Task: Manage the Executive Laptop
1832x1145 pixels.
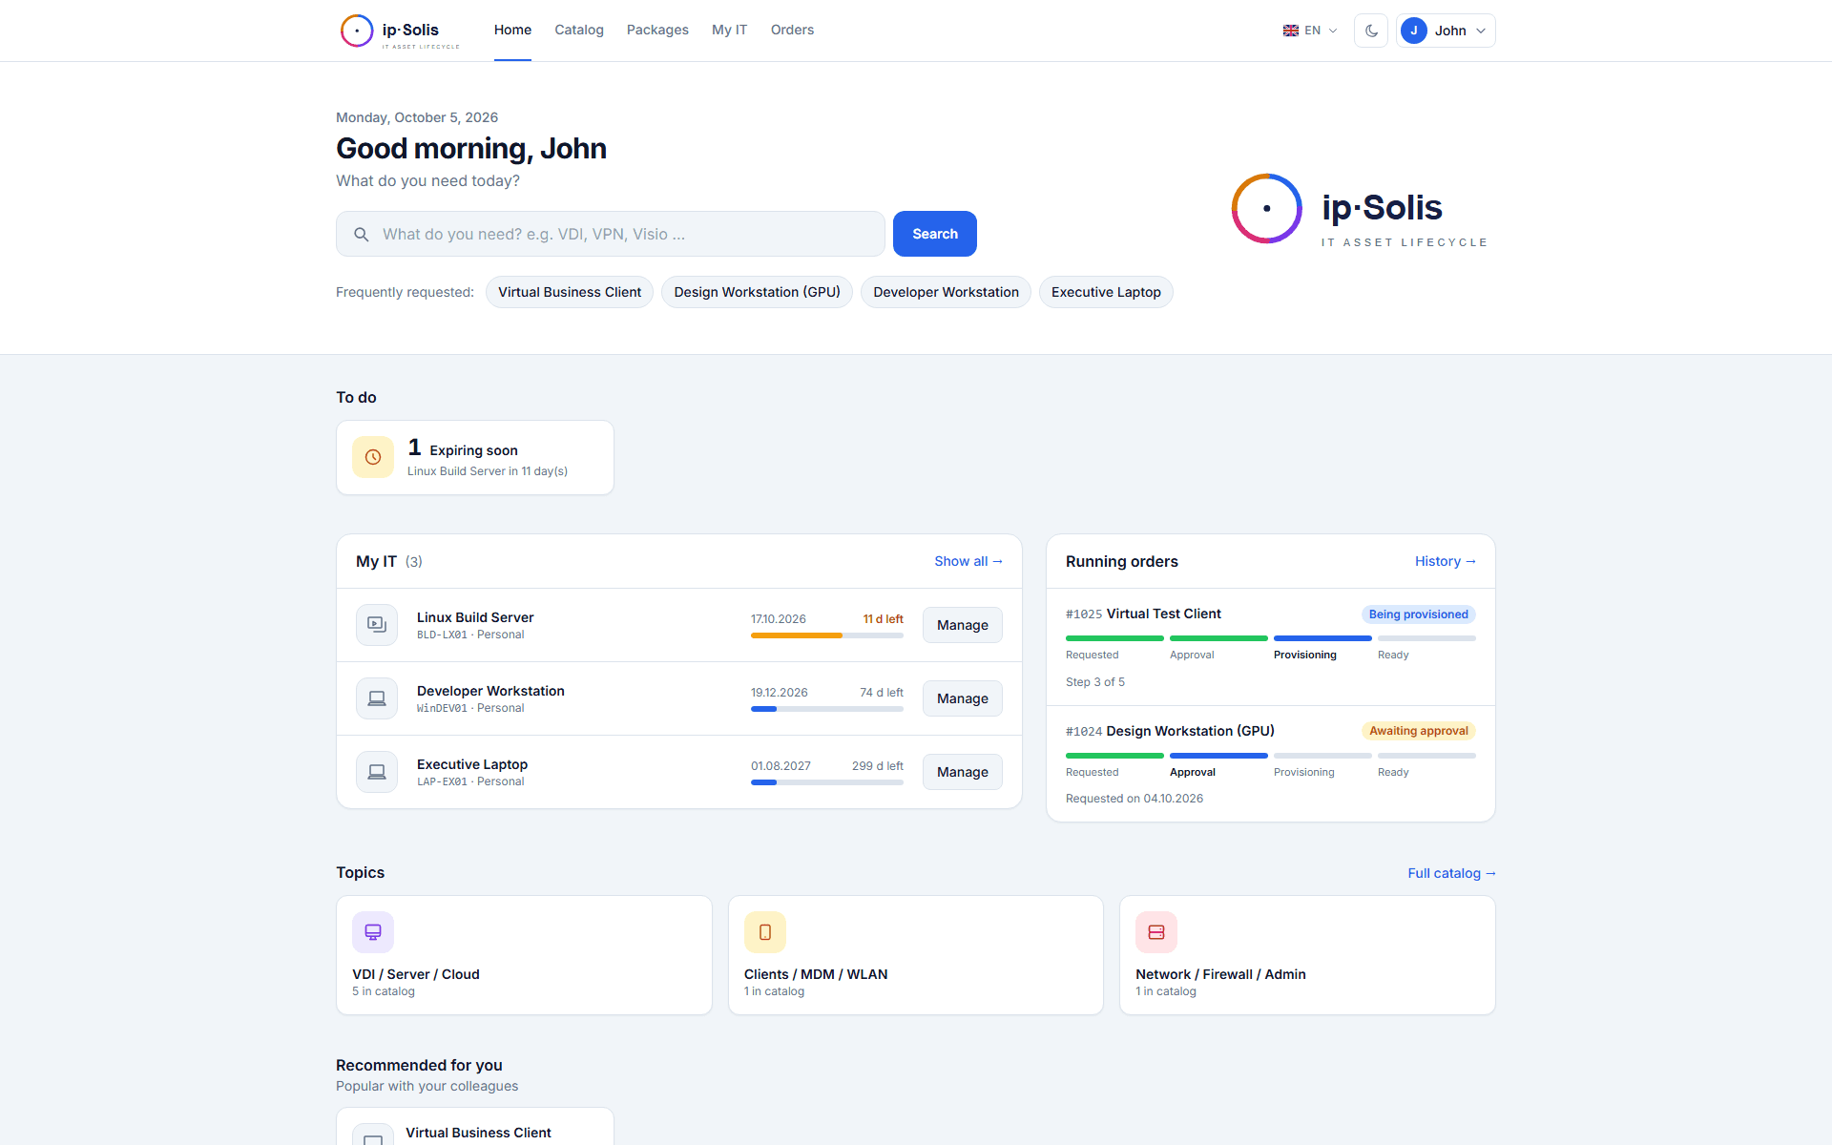Action: 963,772
